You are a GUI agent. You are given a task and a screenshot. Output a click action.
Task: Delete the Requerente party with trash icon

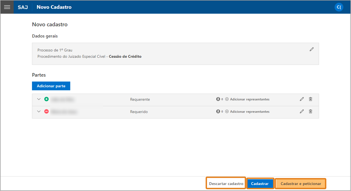(x=311, y=99)
